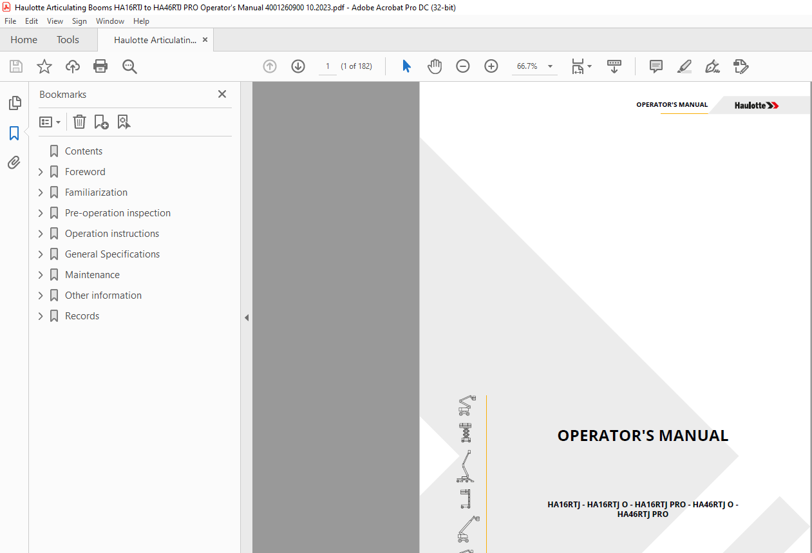The height and width of the screenshot is (553, 812).
Task: Expand the Maintenance bookmark
Action: 41,275
